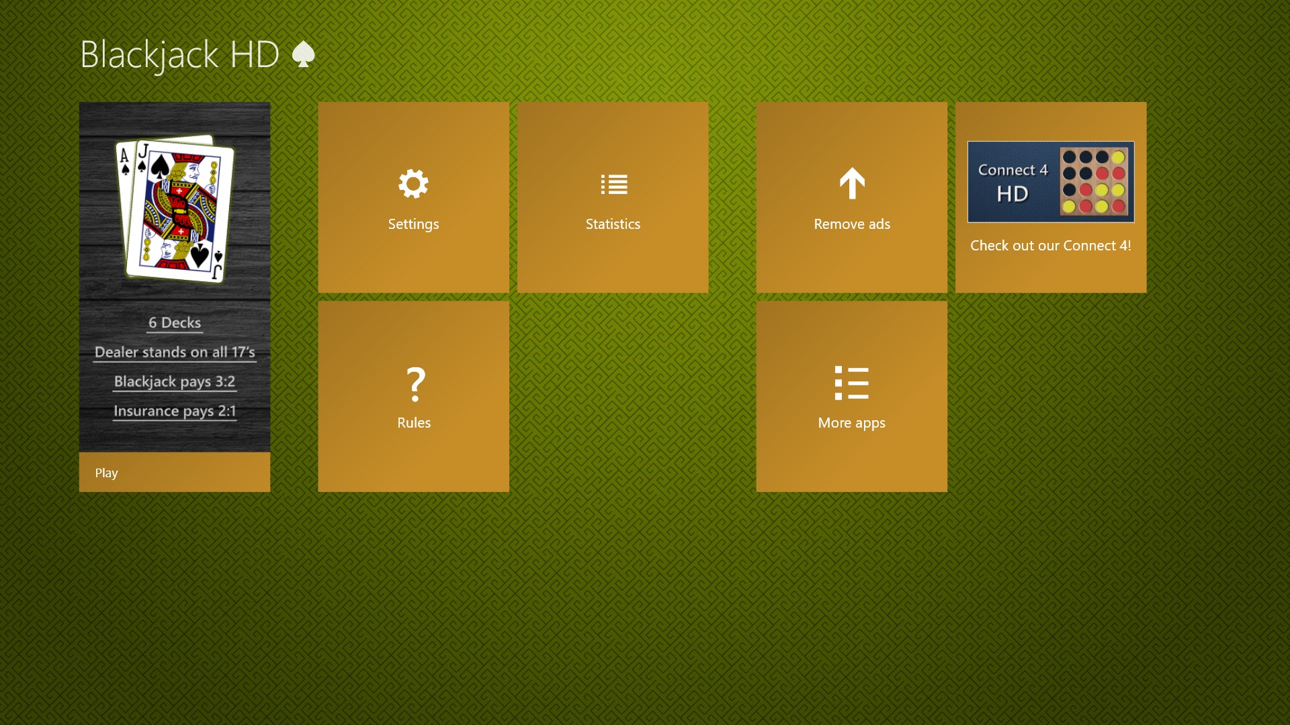Open the Statistics list icon

tap(613, 184)
